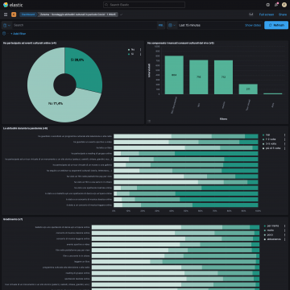Click the tallest bar in the bar chart

174,75
